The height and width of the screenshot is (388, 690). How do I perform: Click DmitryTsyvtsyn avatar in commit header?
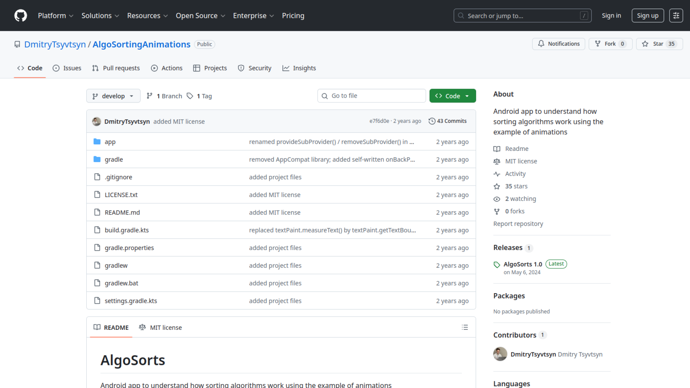(96, 121)
